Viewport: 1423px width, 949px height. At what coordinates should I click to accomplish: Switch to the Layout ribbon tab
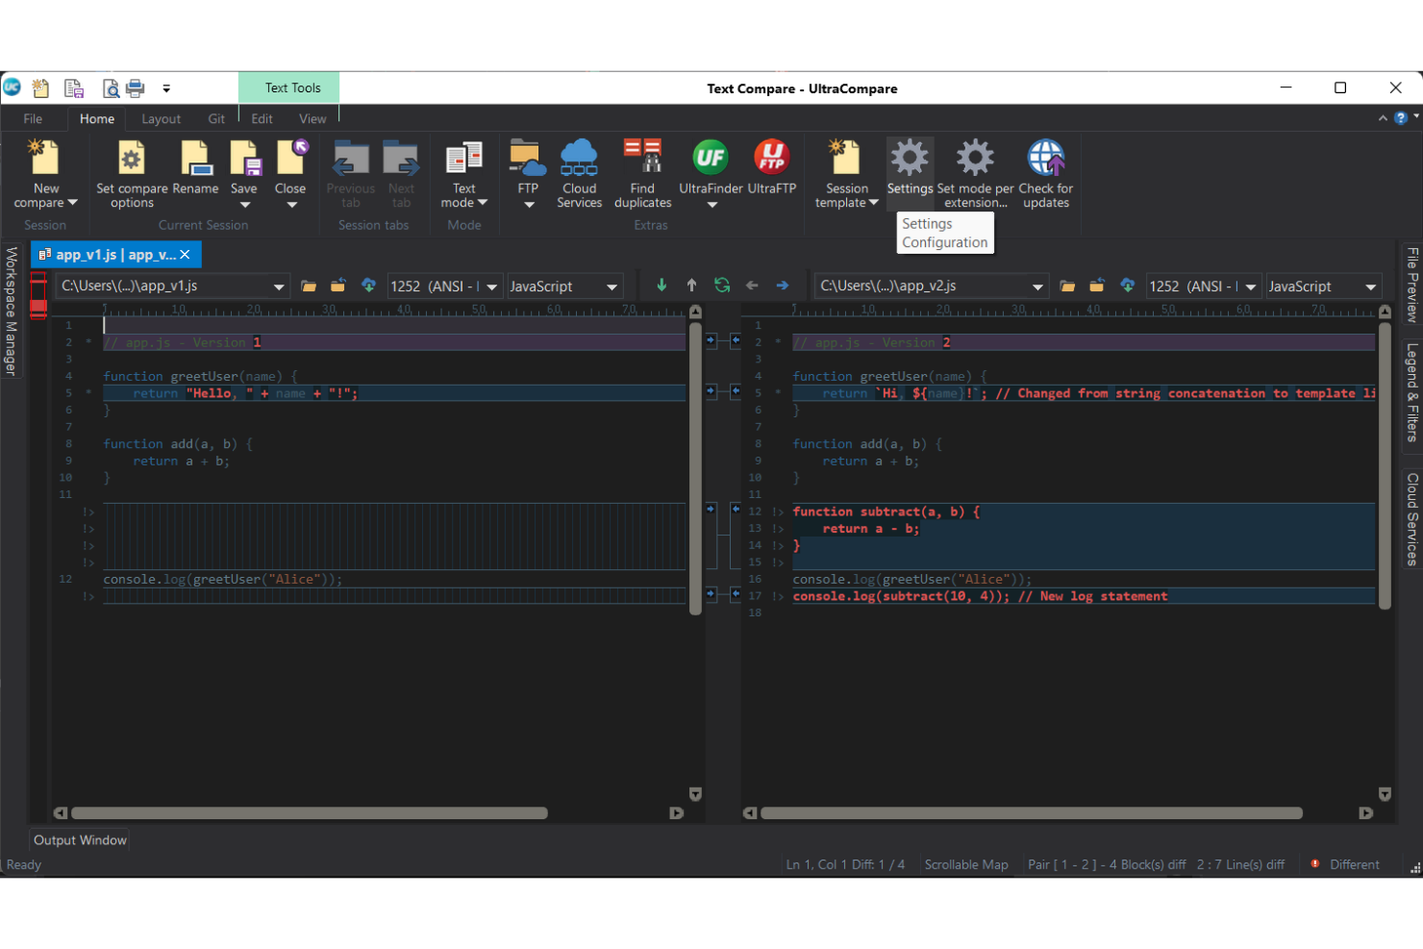tap(161, 119)
